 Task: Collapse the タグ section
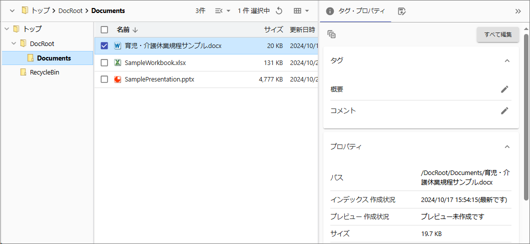[507, 60]
